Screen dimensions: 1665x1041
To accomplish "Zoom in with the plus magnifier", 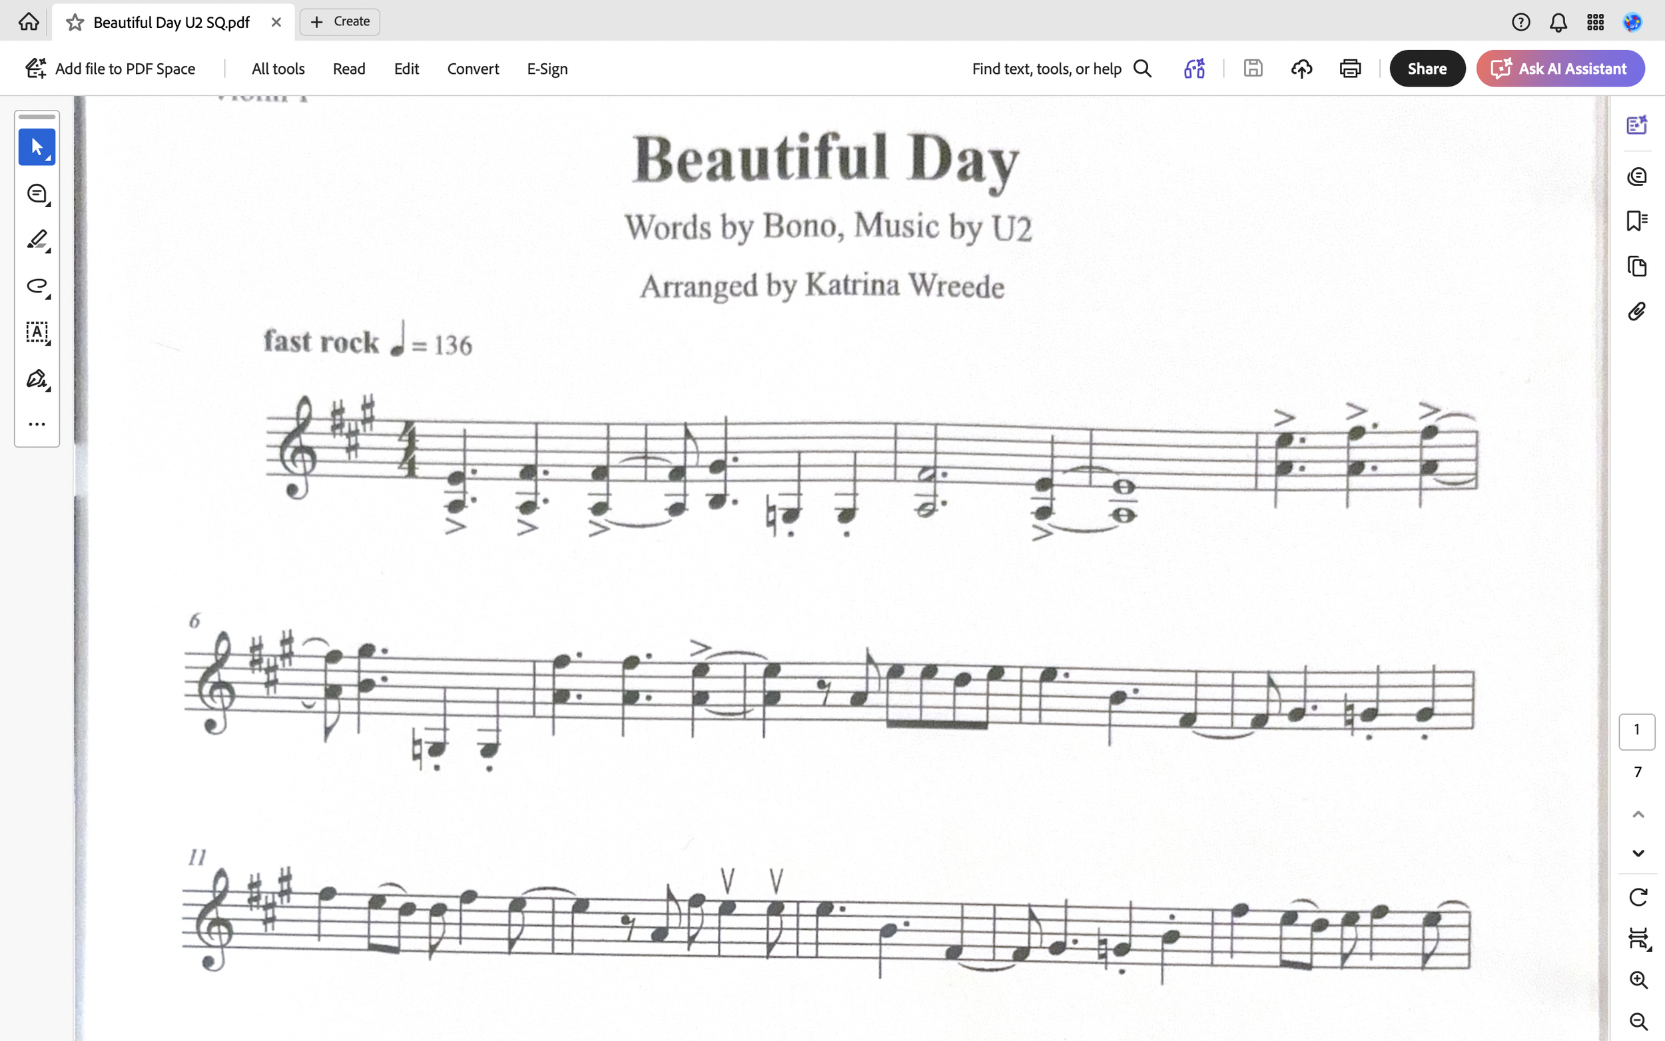I will pos(1638,980).
